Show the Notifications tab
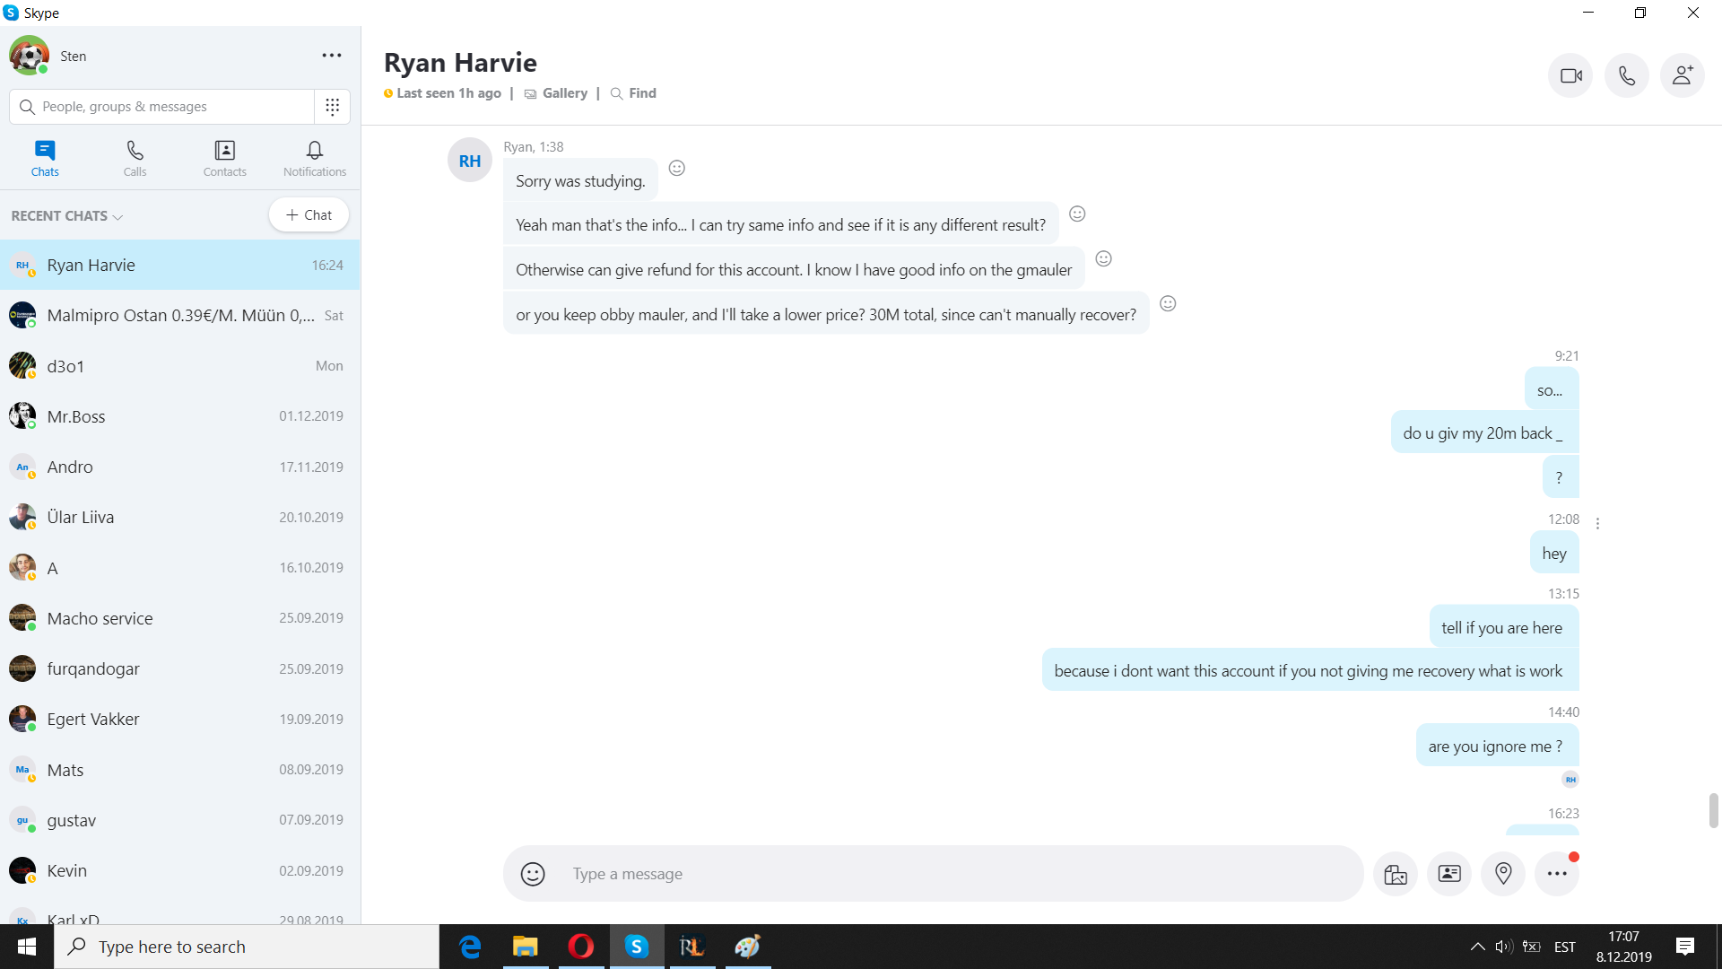 point(315,158)
